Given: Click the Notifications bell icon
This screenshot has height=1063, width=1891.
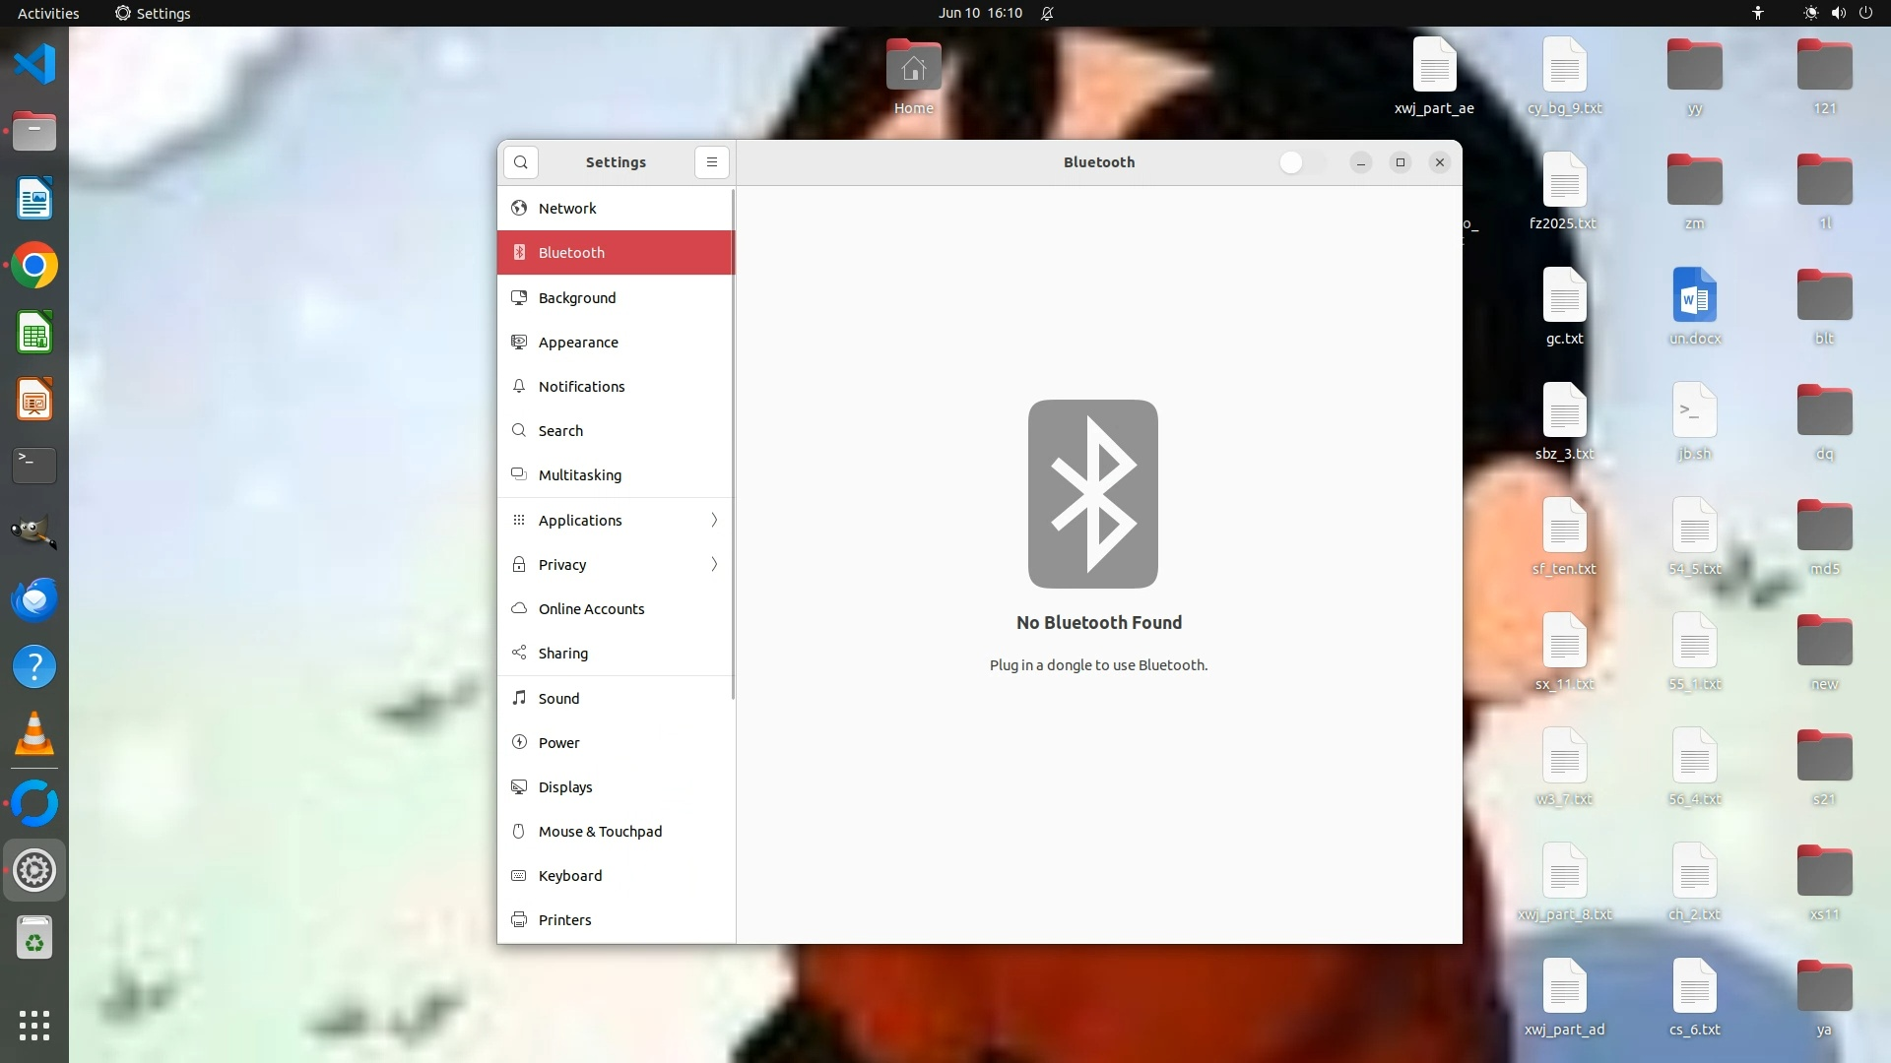Looking at the screenshot, I should (519, 386).
